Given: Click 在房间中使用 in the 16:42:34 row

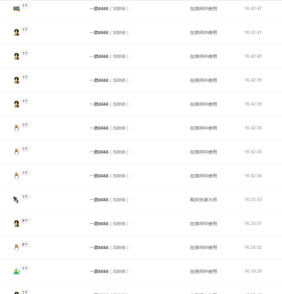Looking at the screenshot, I should (203, 176).
